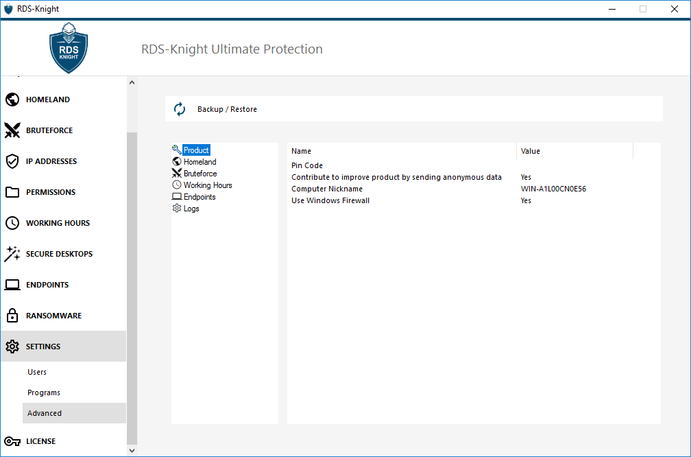Click the Secure Desktops magic wand icon

12,254
